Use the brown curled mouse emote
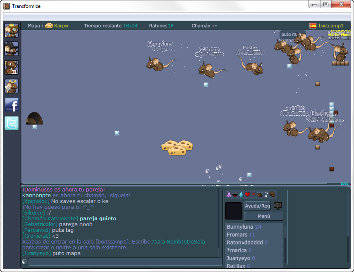The width and height of the screenshot is (354, 272). click(x=272, y=194)
